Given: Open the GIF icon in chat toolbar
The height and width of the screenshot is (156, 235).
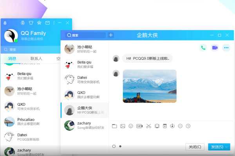Looking at the screenshot, I should (x=139, y=126).
